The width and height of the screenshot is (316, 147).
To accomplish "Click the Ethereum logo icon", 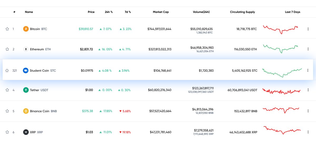I will pyautogui.click(x=26, y=49).
